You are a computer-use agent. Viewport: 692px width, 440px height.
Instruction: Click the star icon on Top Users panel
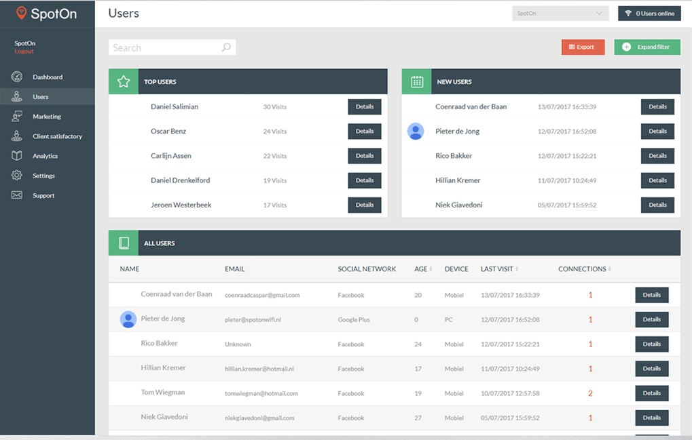pyautogui.click(x=123, y=81)
